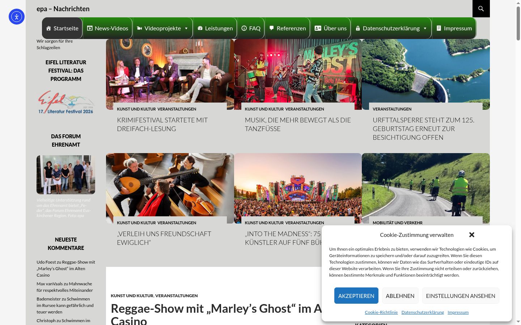Click the gauge icon beside Leistungen
The image size is (521, 325).
click(200, 28)
